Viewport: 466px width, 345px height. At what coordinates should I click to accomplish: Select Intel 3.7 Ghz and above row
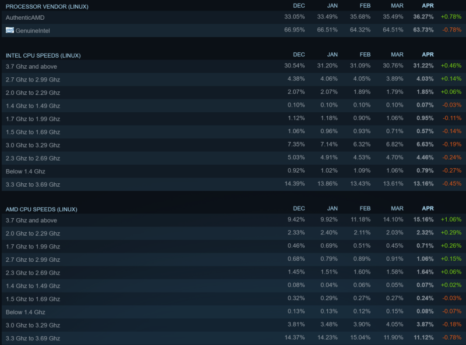coord(234,66)
